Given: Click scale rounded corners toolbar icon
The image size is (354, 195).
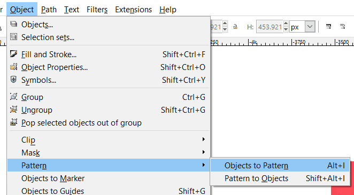Looking at the screenshot, I should 342,27.
